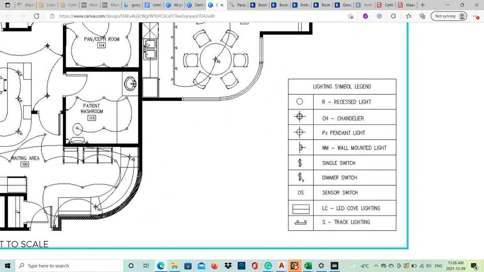Open Office app from taskbar
This screenshot has width=484, height=272.
click(x=255, y=265)
